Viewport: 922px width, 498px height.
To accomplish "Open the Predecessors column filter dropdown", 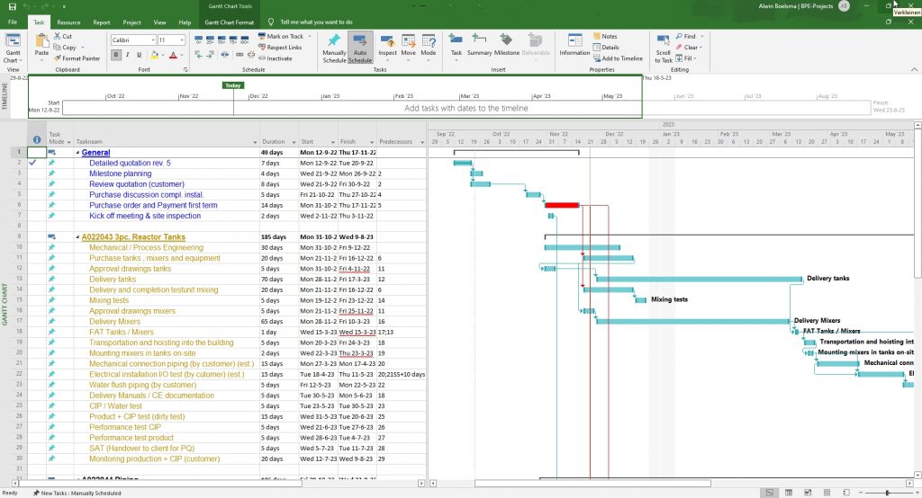I will (422, 142).
